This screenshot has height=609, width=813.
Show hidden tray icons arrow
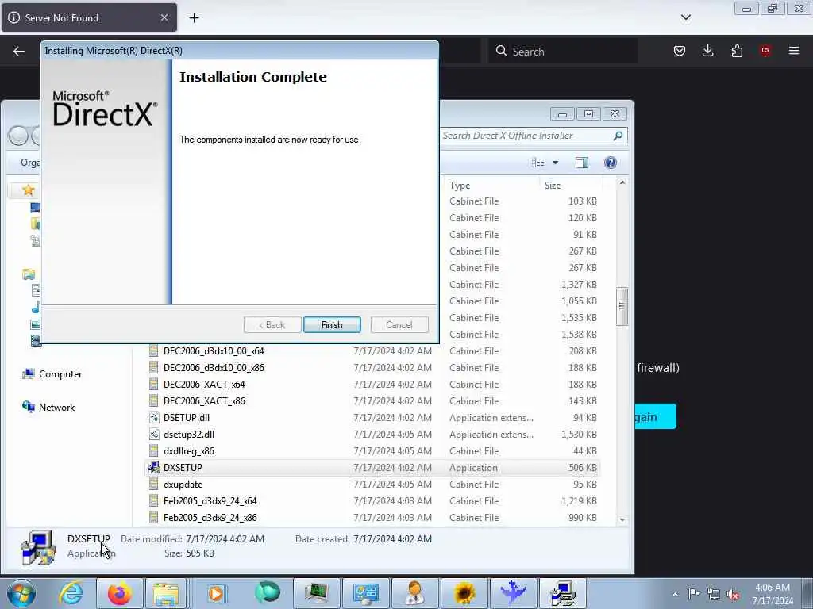tap(675, 594)
